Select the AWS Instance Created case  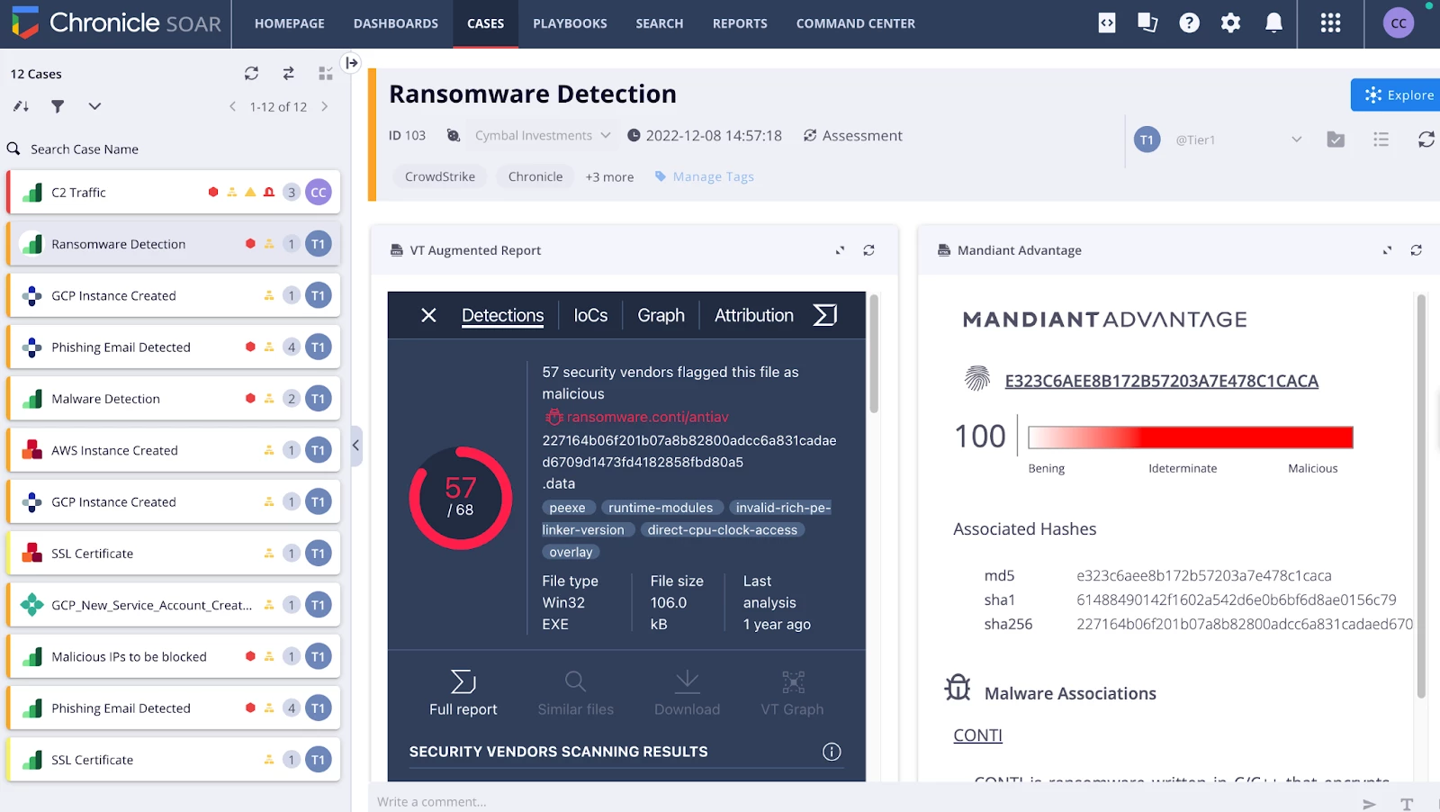pyautogui.click(x=174, y=450)
